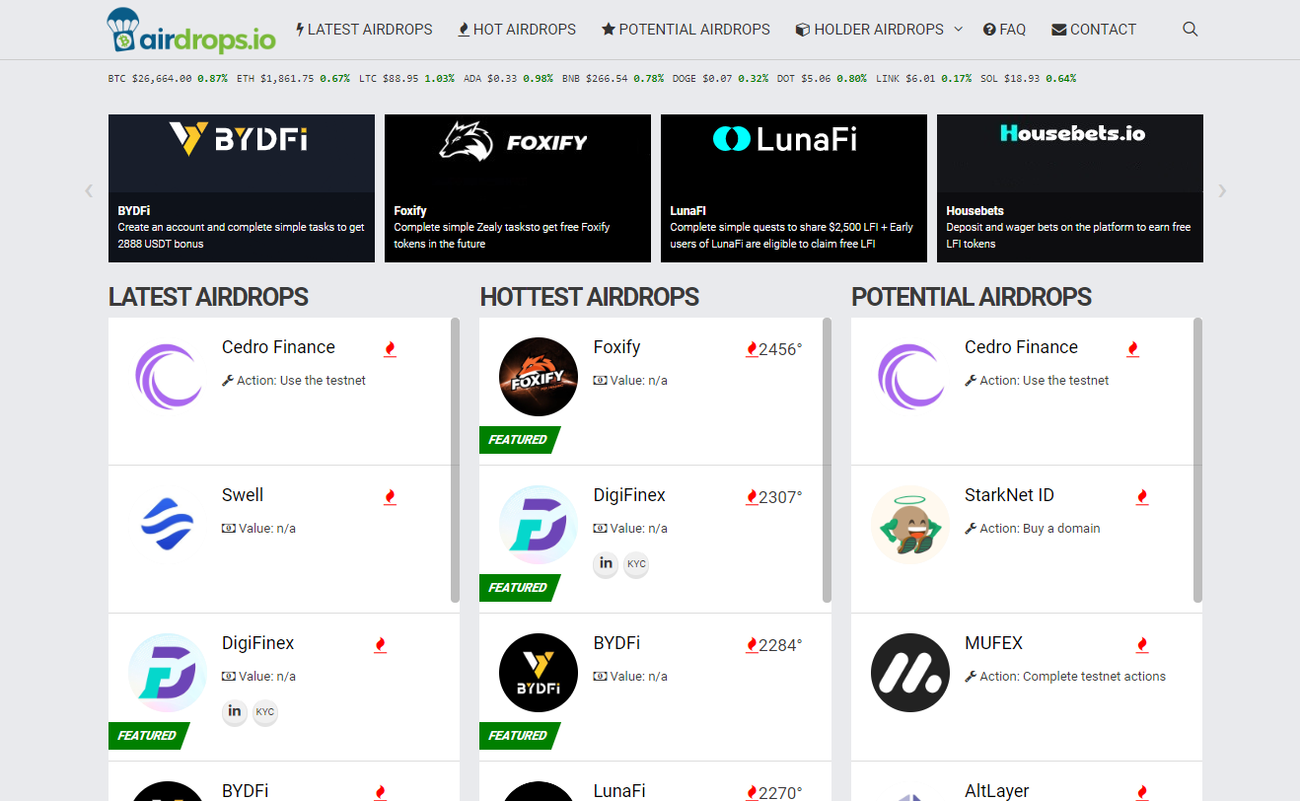Click Featured badge on Hottest DigiFinex card
The width and height of the screenshot is (1300, 801).
click(x=518, y=588)
